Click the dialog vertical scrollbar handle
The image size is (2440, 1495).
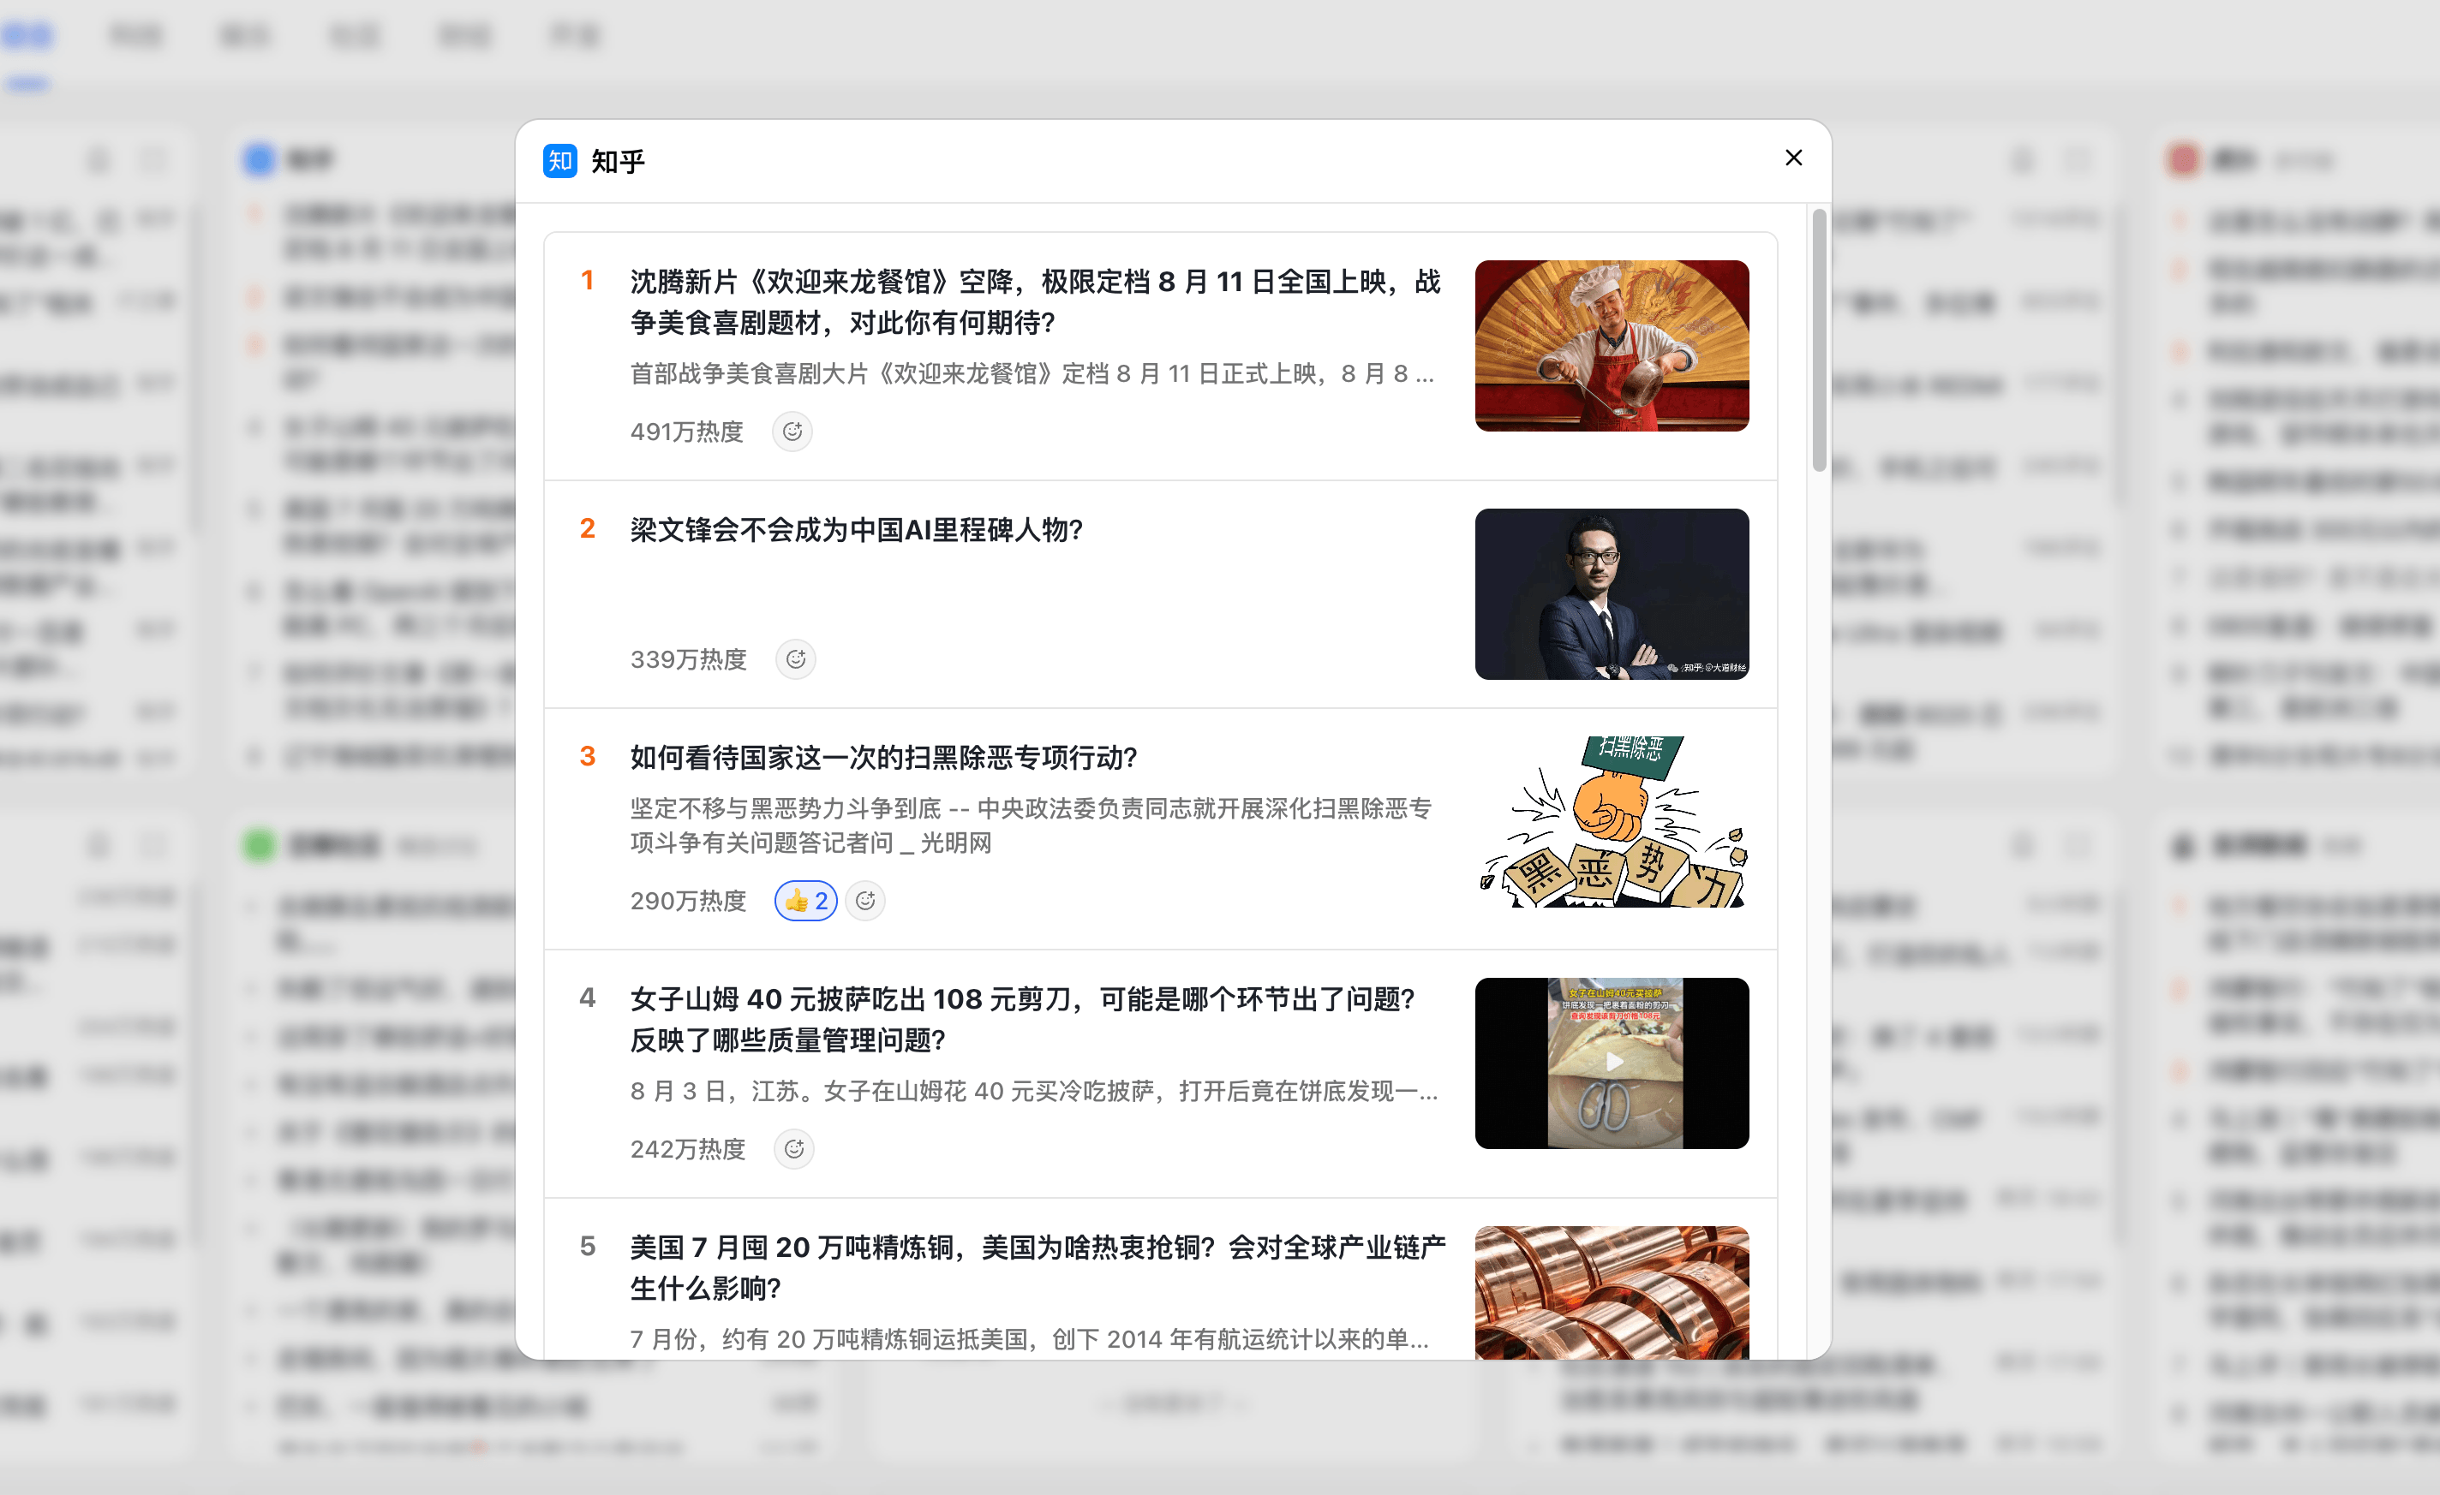[1819, 341]
